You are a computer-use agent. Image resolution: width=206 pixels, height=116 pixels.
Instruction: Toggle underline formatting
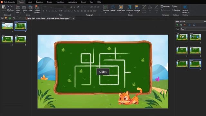49,11
